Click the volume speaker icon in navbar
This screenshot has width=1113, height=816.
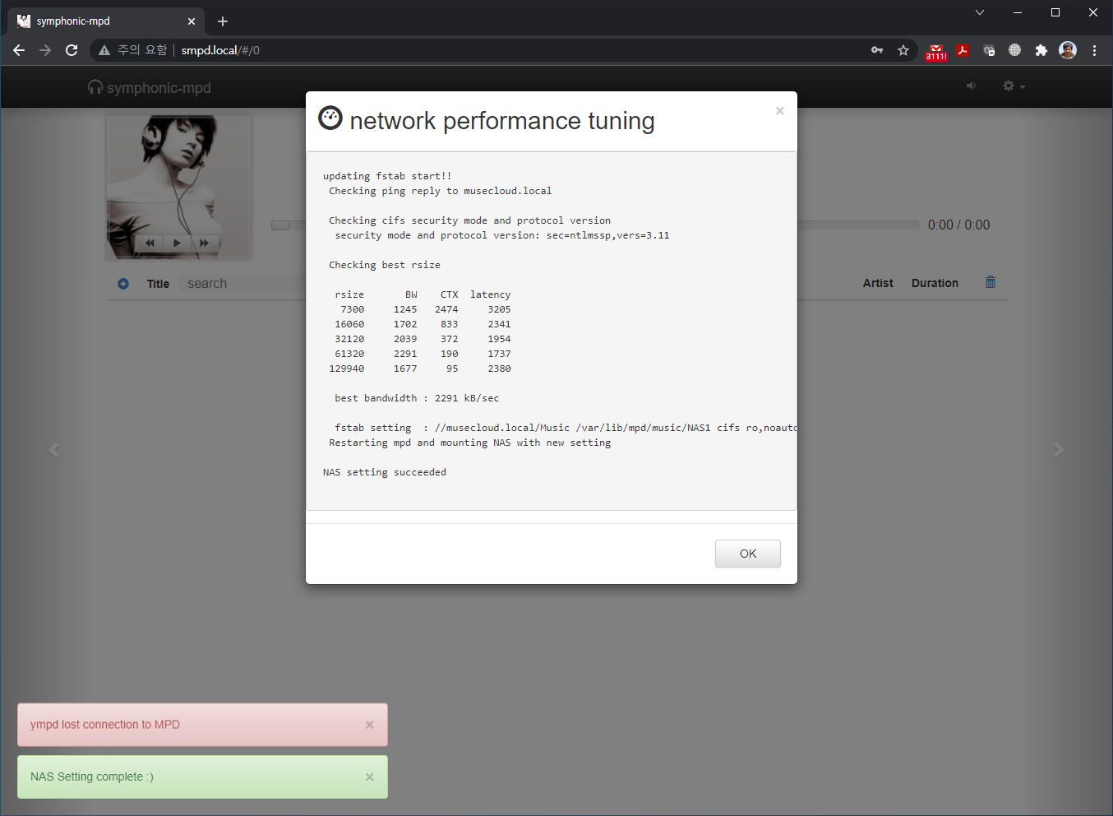click(x=971, y=86)
